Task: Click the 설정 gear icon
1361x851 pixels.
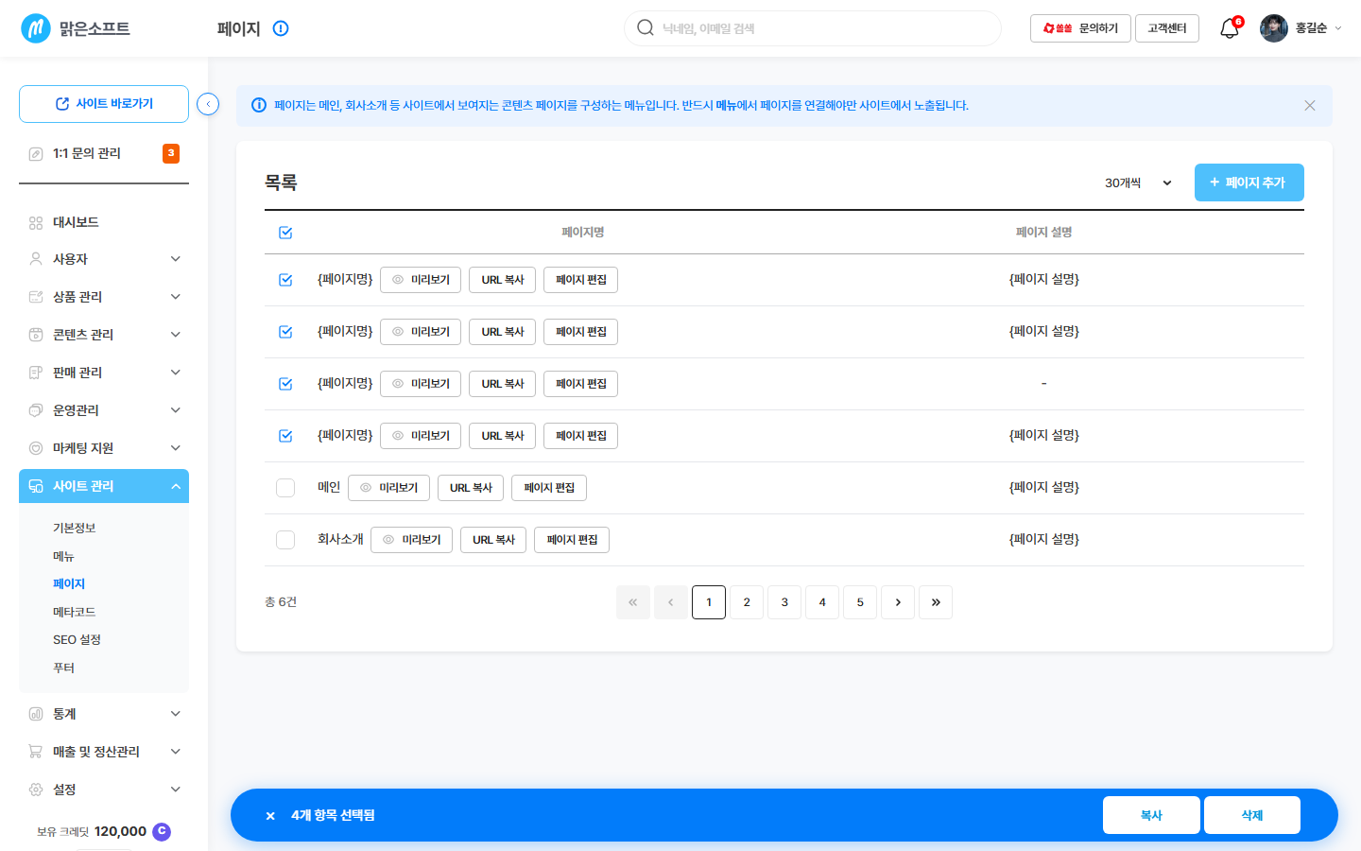Action: (36, 790)
